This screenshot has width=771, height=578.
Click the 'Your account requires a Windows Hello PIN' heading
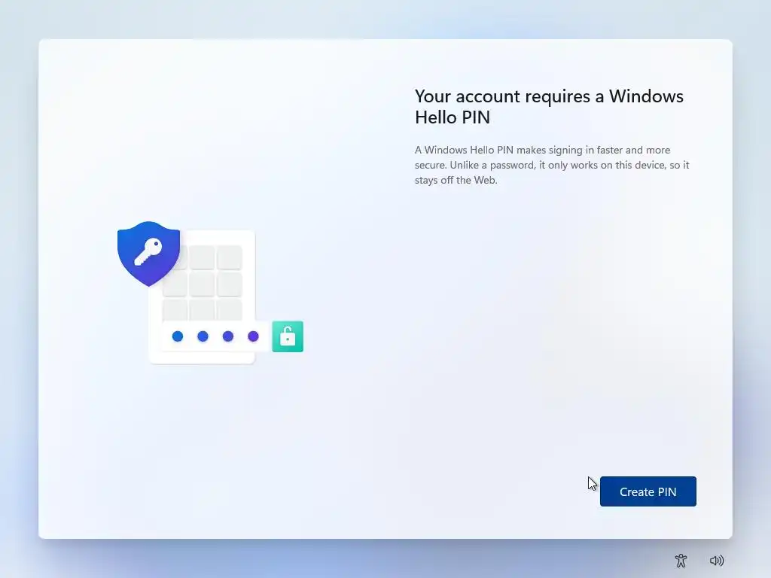pyautogui.click(x=549, y=107)
